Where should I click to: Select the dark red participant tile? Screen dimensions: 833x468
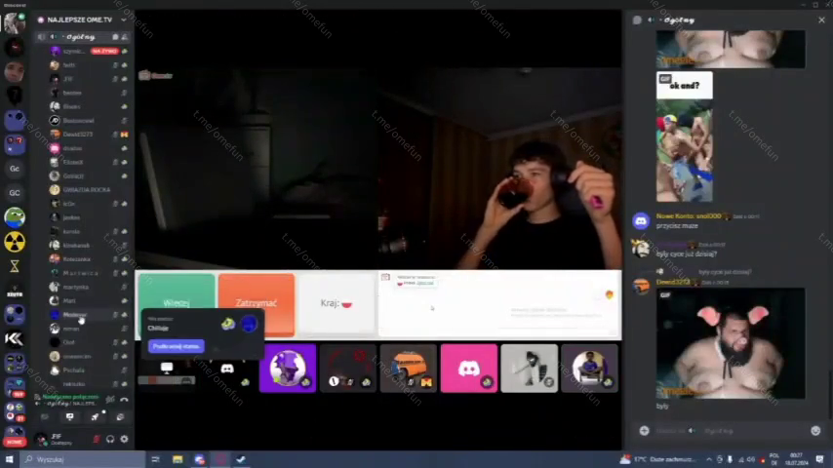tap(348, 369)
